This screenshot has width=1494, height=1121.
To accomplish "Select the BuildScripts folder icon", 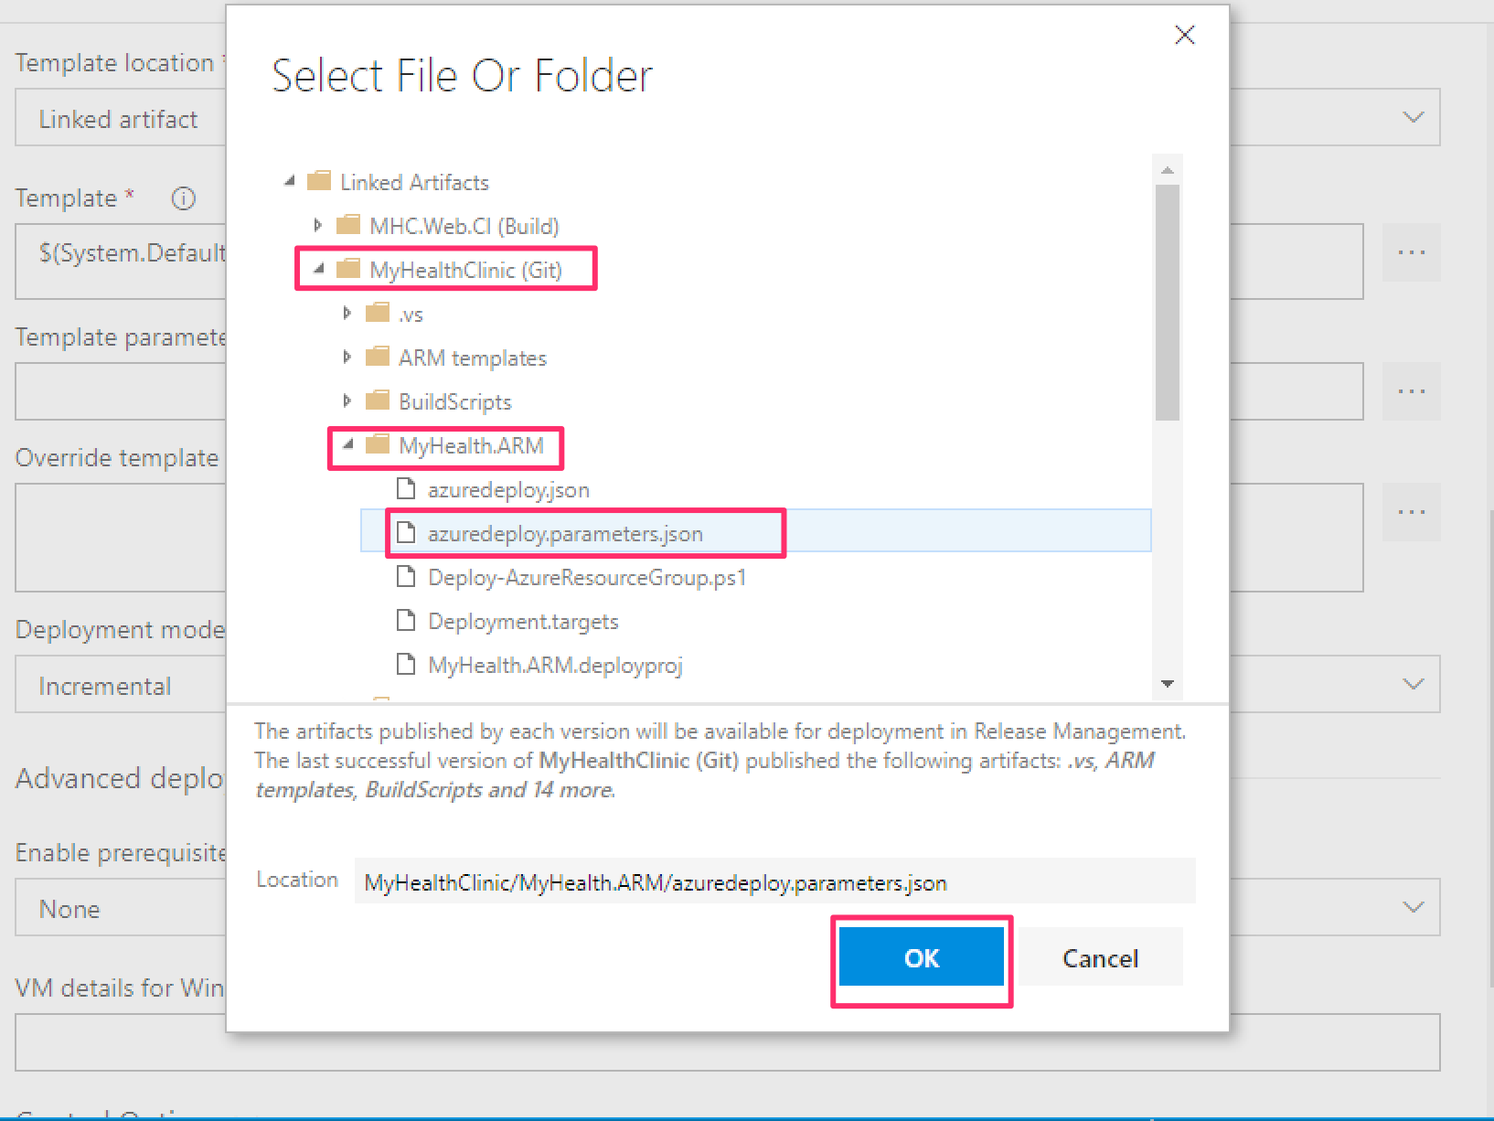I will tap(378, 400).
